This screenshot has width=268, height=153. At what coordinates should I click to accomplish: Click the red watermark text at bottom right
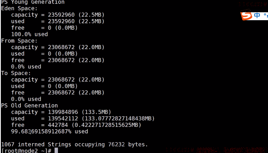click(217, 150)
